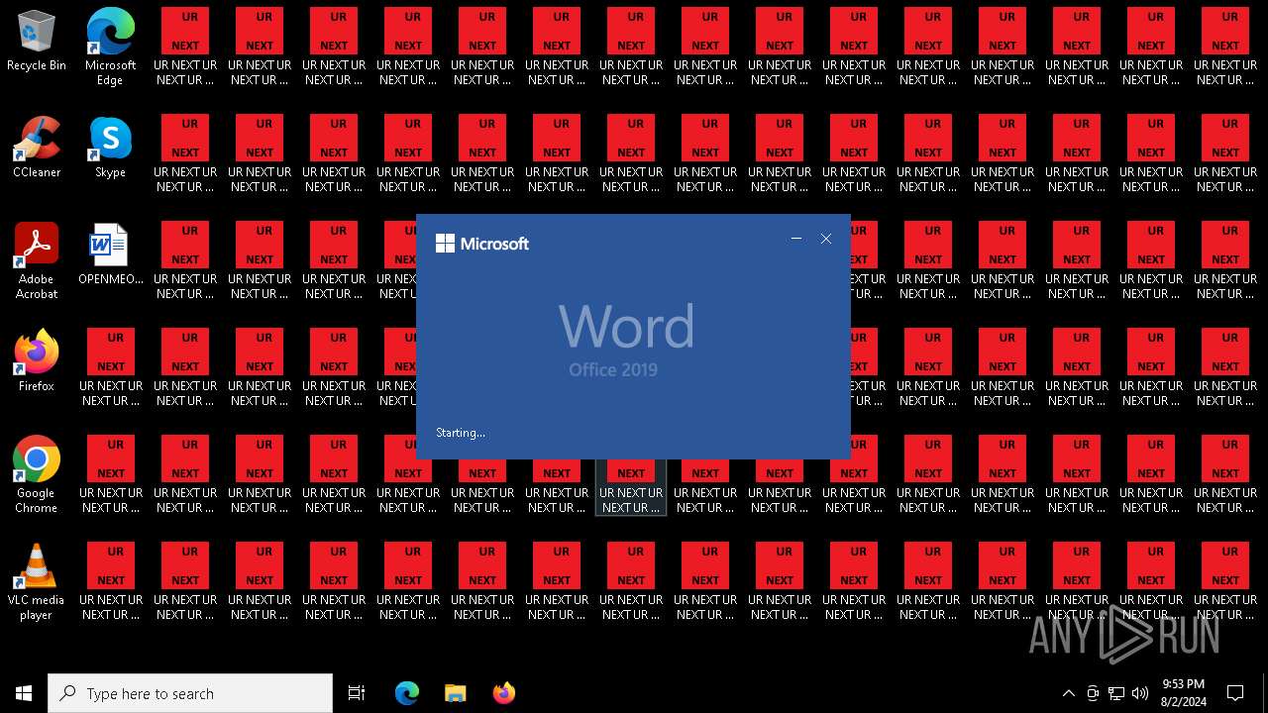Select the Firefox desktop shortcut
This screenshot has width=1268, height=713.
pos(37,361)
